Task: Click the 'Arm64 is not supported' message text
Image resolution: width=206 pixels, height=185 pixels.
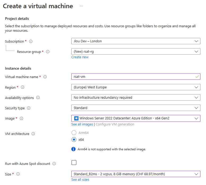Action: [112, 149]
